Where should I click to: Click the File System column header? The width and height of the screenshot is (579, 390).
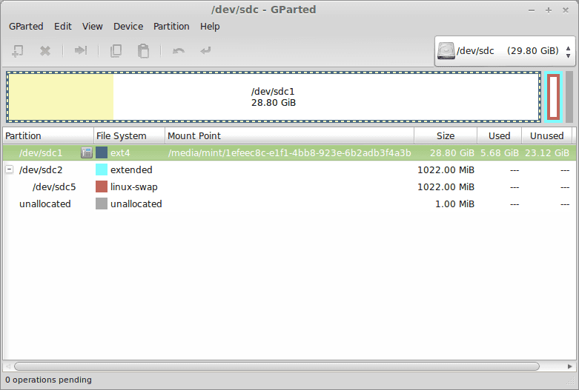(x=129, y=135)
